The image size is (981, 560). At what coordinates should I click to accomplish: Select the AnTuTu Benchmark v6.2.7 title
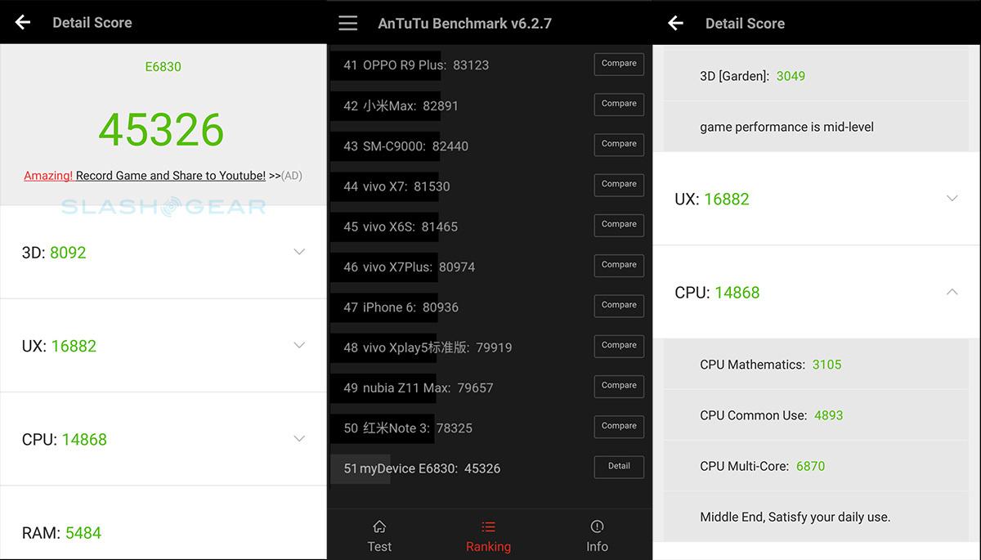pos(464,23)
